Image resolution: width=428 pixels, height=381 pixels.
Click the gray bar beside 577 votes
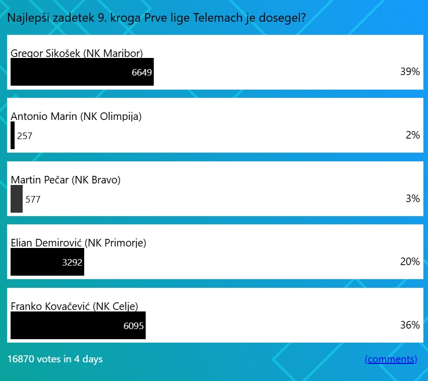17,199
